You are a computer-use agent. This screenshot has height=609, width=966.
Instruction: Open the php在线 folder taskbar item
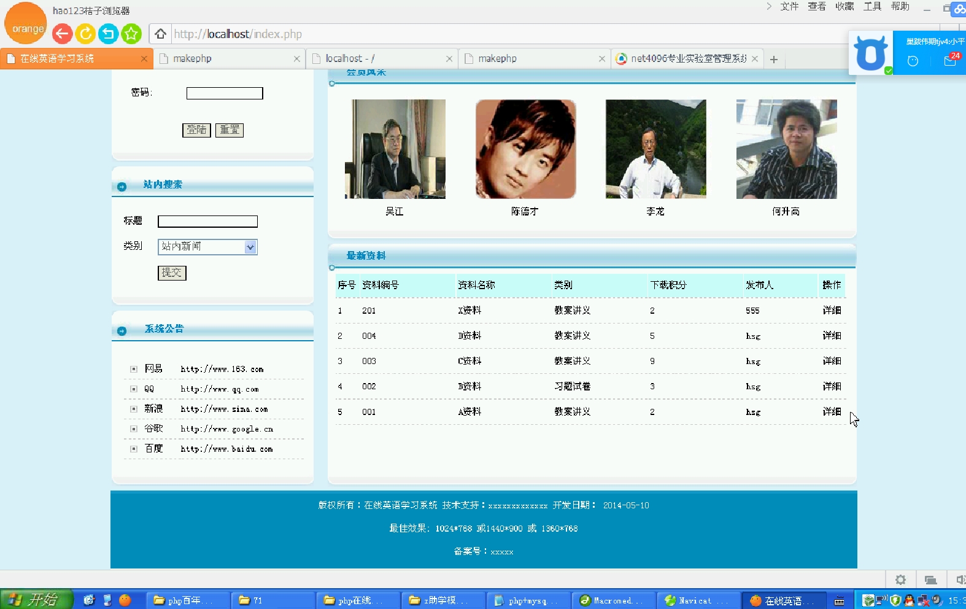point(359,600)
